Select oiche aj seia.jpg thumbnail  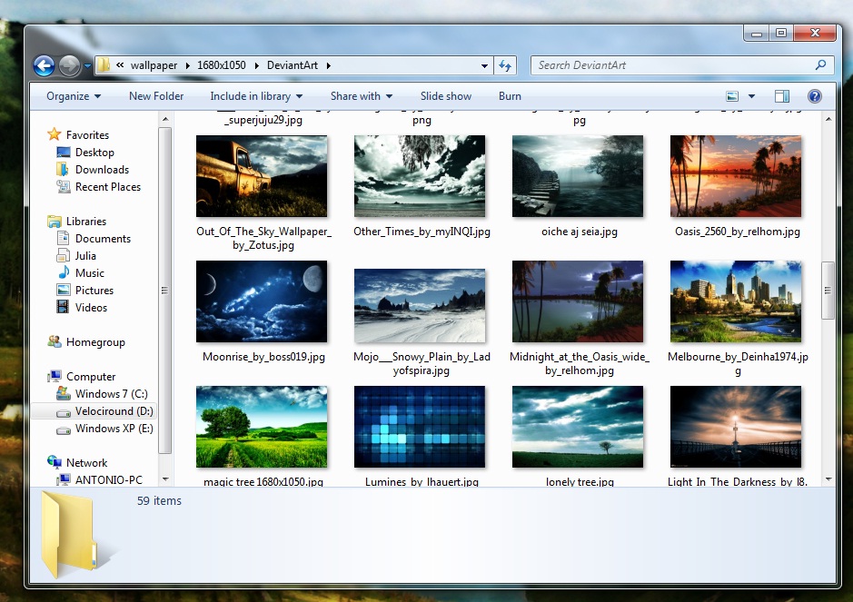(578, 176)
